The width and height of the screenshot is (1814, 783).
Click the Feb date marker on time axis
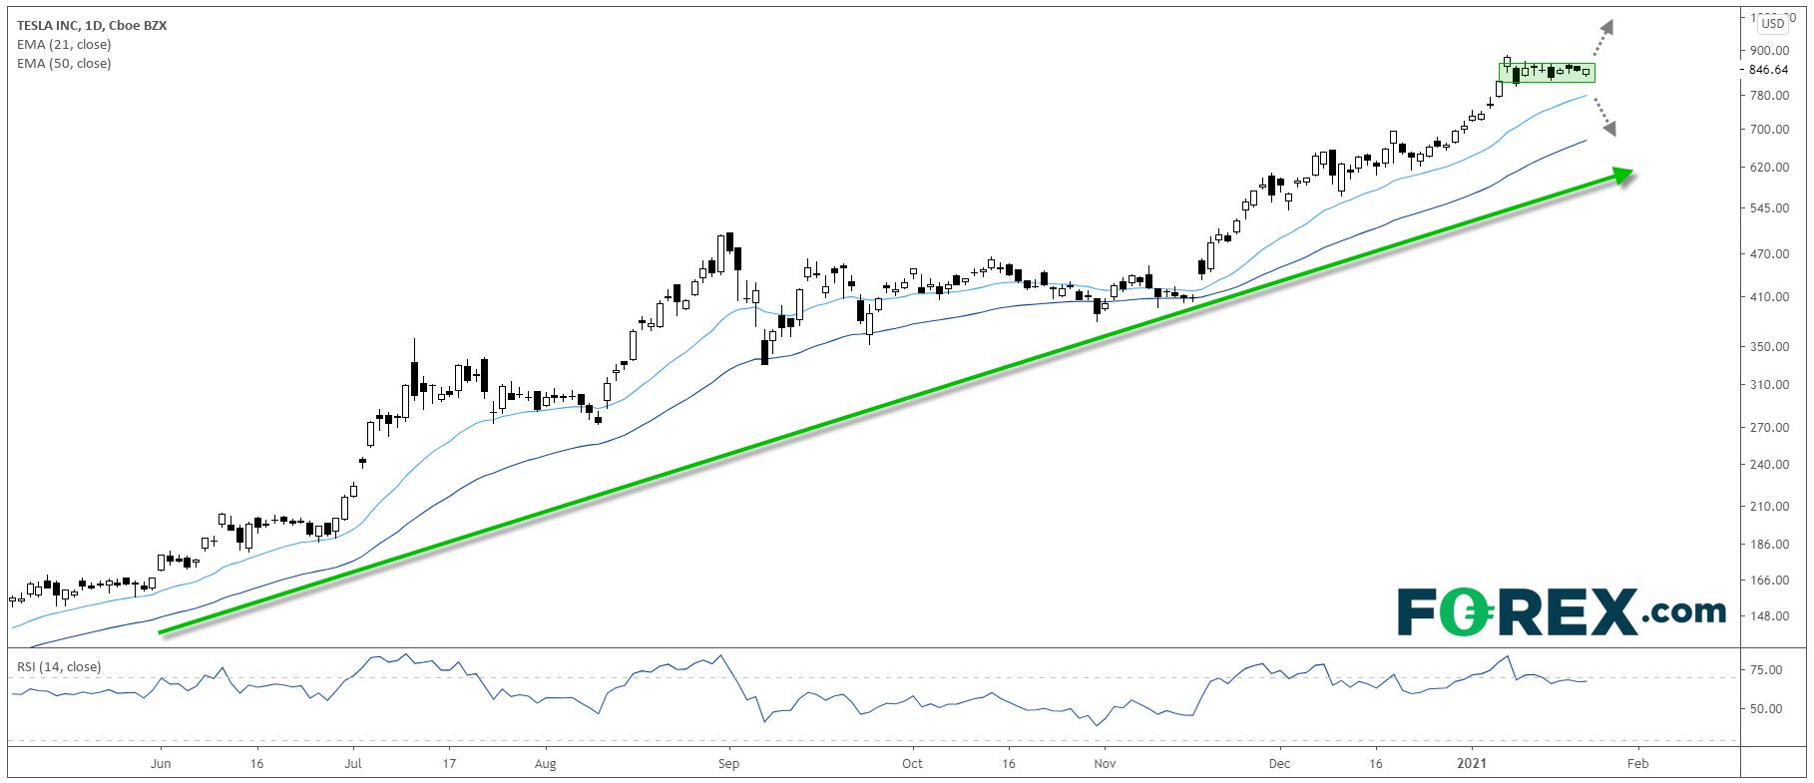point(1638,764)
